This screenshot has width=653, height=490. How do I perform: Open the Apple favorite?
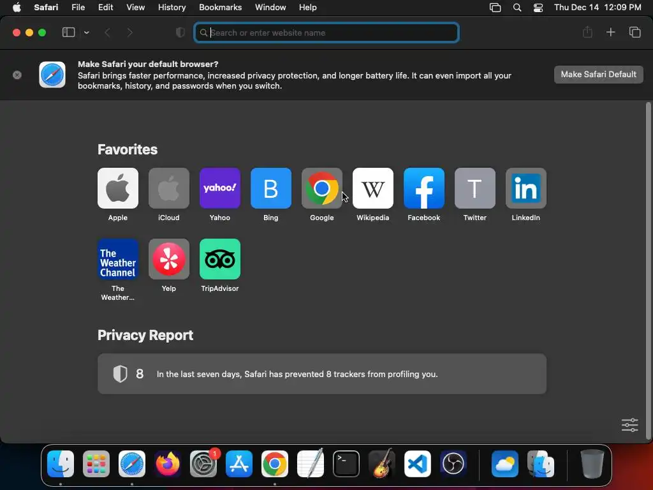[x=118, y=188]
